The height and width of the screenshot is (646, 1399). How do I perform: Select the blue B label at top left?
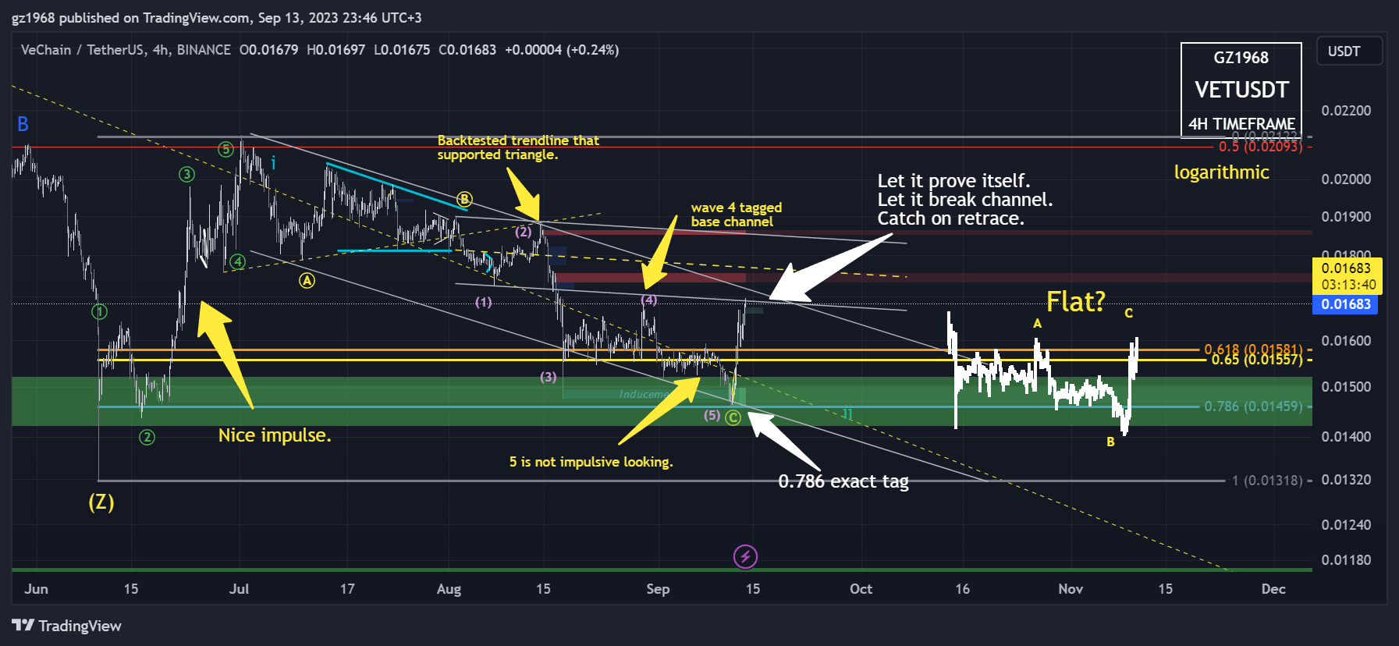tap(23, 124)
